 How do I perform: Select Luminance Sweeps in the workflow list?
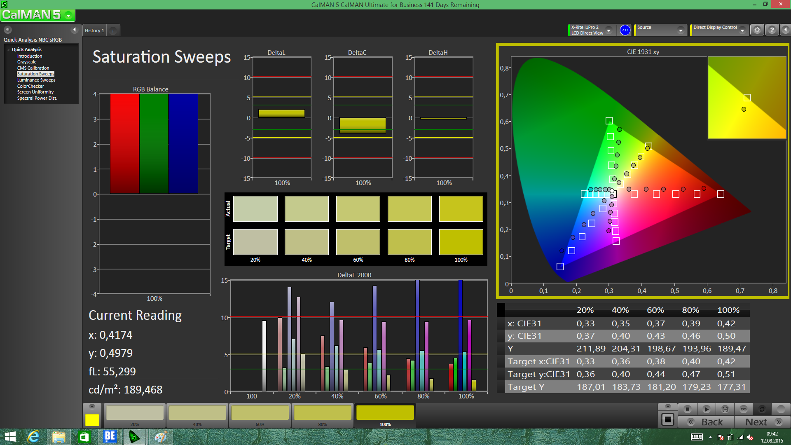click(x=36, y=80)
